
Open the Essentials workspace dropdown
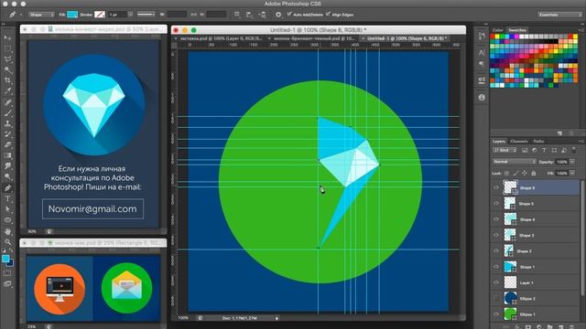[559, 15]
